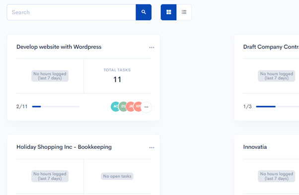Image resolution: width=299 pixels, height=195 pixels.
Task: Click the 1/3 progress bar
Action: (278, 107)
